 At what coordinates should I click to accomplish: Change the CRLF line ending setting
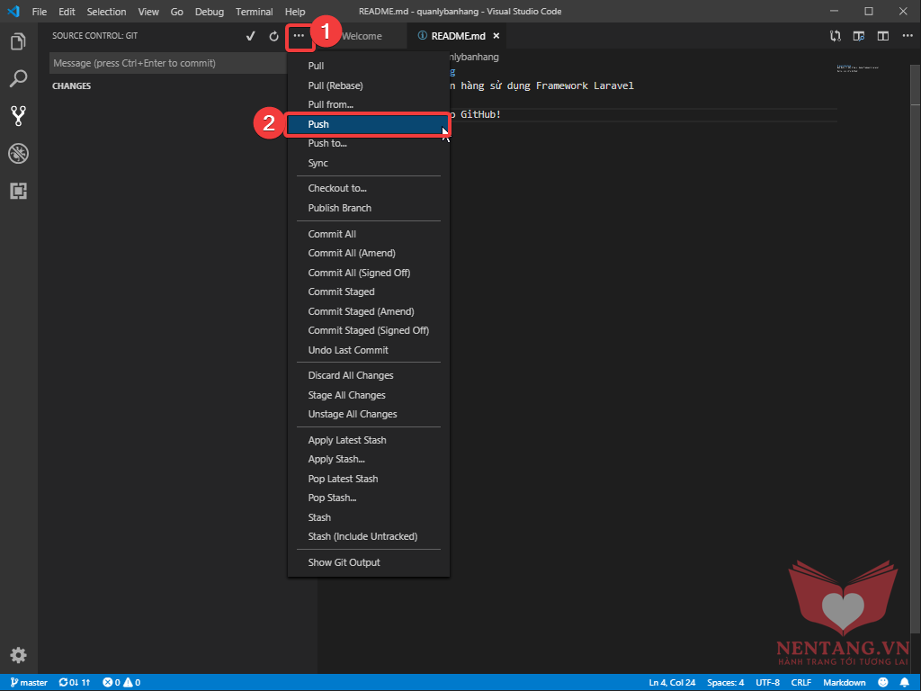tap(800, 682)
